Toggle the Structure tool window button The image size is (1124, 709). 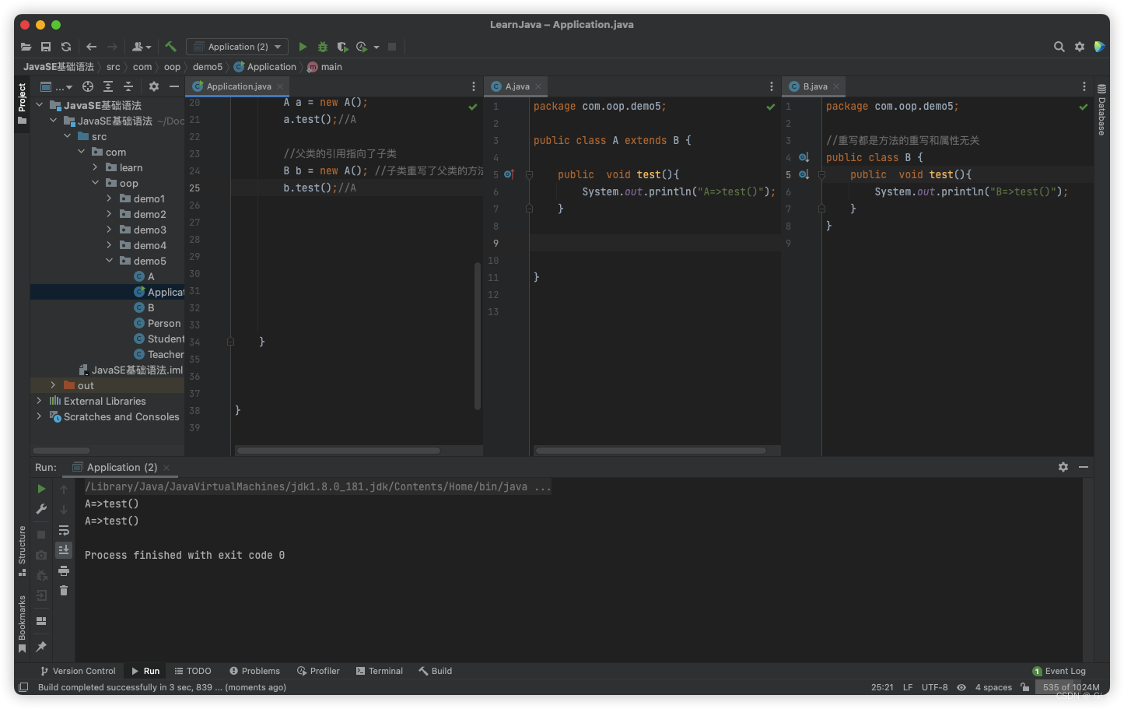click(x=22, y=551)
